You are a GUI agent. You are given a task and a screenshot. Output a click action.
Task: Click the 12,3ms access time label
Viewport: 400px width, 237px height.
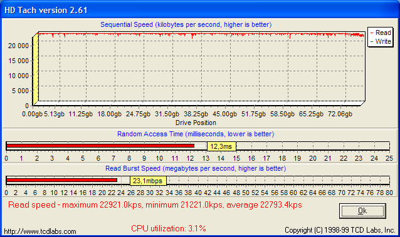coord(221,146)
